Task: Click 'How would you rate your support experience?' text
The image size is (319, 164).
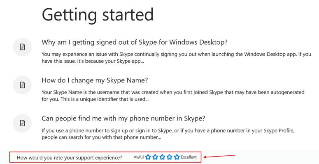Action: coord(69,157)
